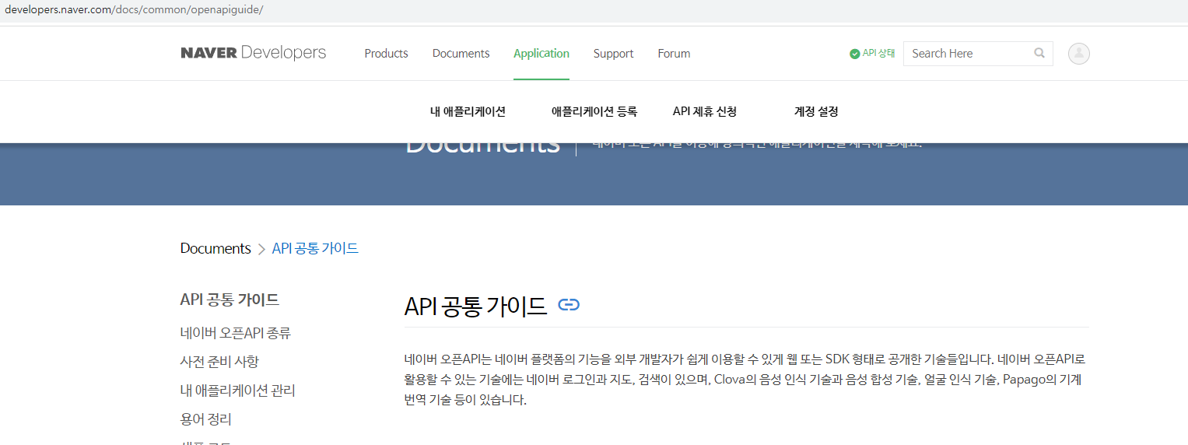The image size is (1188, 445).
Task: Open 계정 설정 submenu item
Action: [816, 111]
